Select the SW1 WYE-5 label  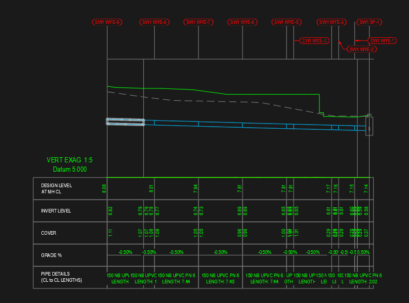tap(286, 22)
